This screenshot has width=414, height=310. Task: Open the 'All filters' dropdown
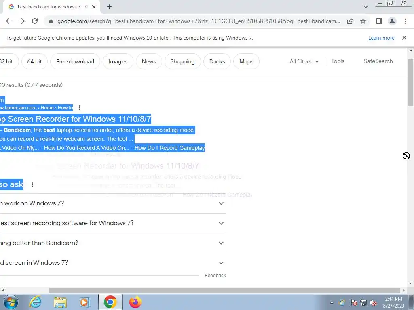[x=304, y=61]
